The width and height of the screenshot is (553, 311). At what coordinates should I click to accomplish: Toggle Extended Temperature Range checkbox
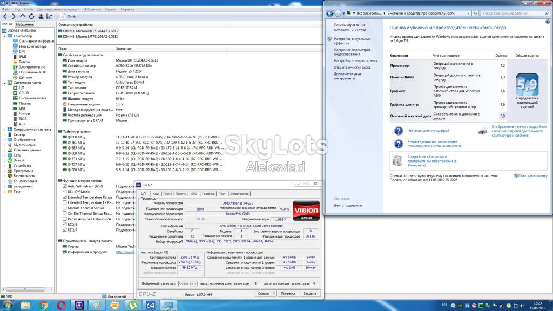pyautogui.click(x=65, y=197)
